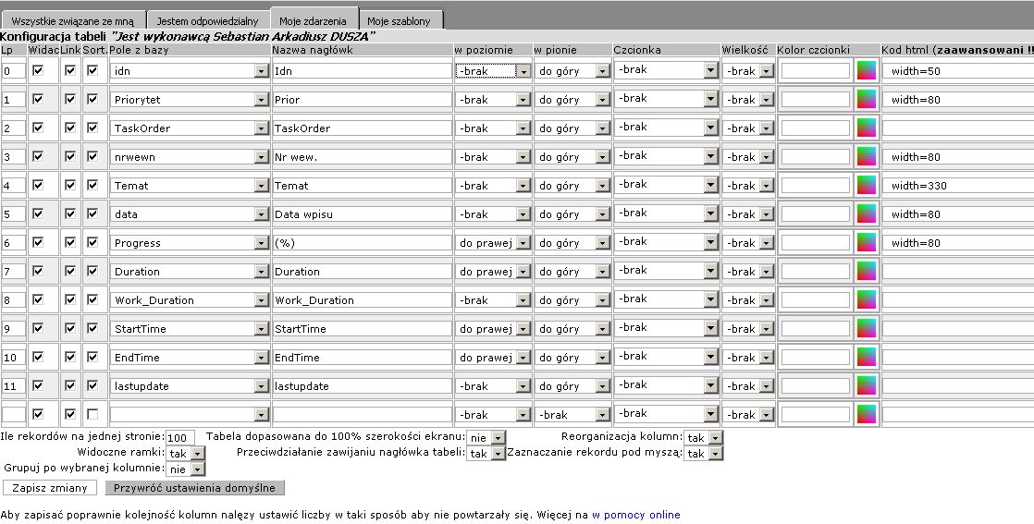
Task: Enable the Sort checkbox in the empty row
Action: click(92, 414)
